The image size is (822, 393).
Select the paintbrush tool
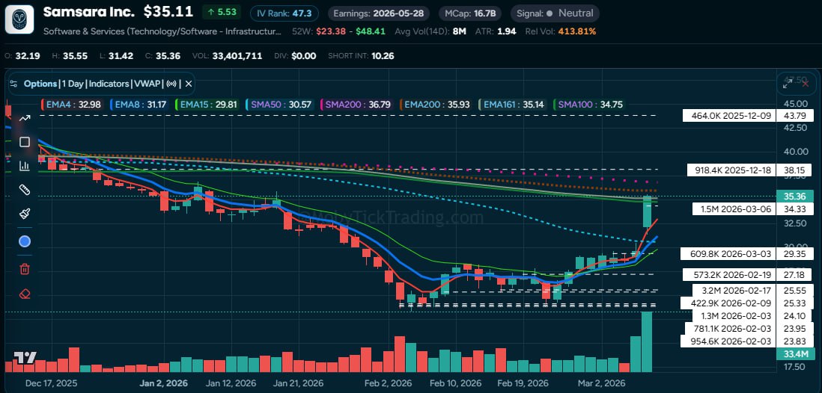point(24,214)
